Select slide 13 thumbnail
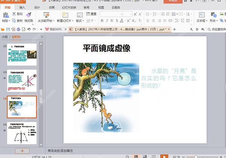Image resolution: width=226 pixels, height=158 pixels. [22, 81]
